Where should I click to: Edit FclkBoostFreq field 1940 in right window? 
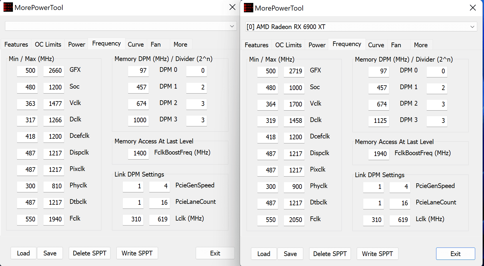(379, 154)
